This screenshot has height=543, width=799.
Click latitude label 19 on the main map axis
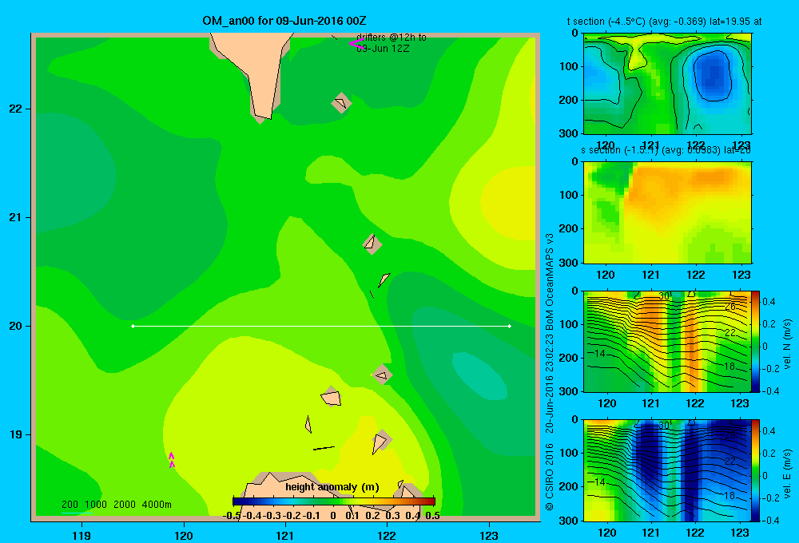pyautogui.click(x=15, y=434)
